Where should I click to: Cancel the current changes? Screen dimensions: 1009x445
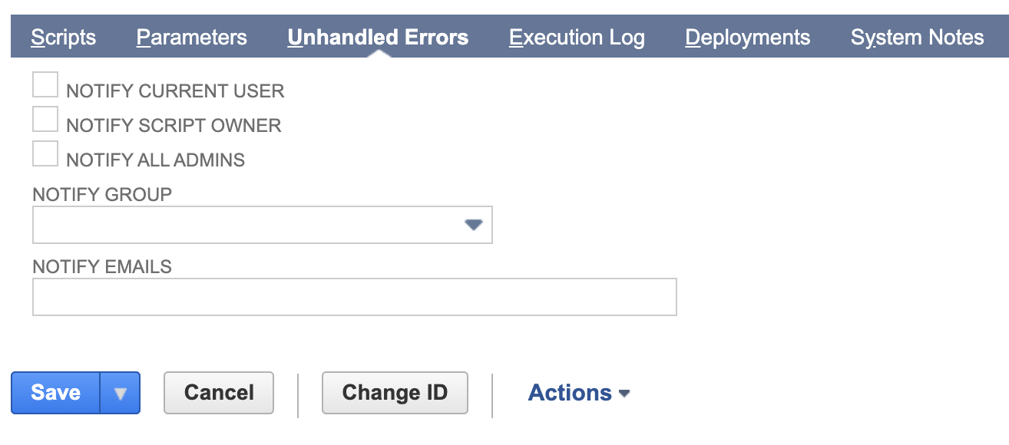[218, 393]
